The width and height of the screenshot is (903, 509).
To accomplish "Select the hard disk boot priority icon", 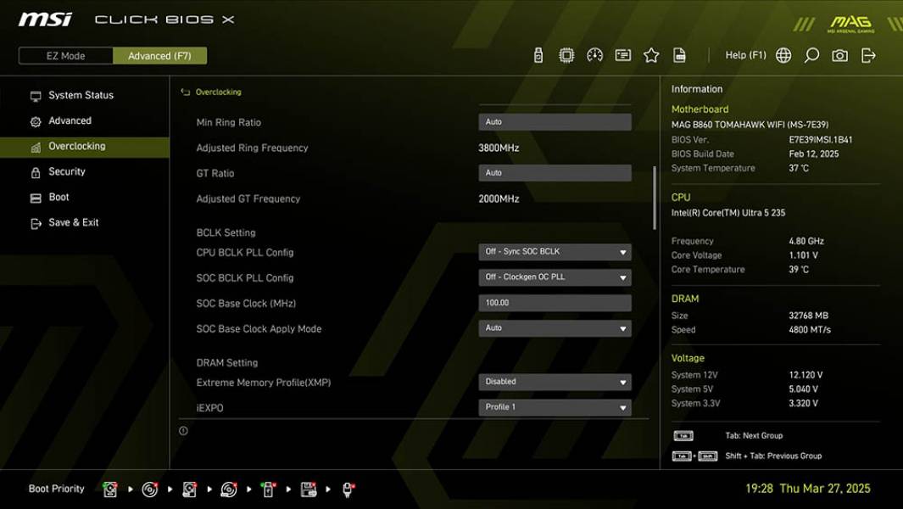I will pyautogui.click(x=109, y=489).
